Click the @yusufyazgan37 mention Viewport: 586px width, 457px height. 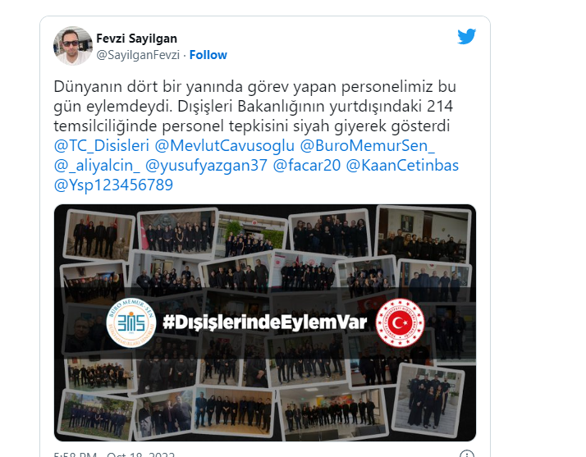coord(206,166)
